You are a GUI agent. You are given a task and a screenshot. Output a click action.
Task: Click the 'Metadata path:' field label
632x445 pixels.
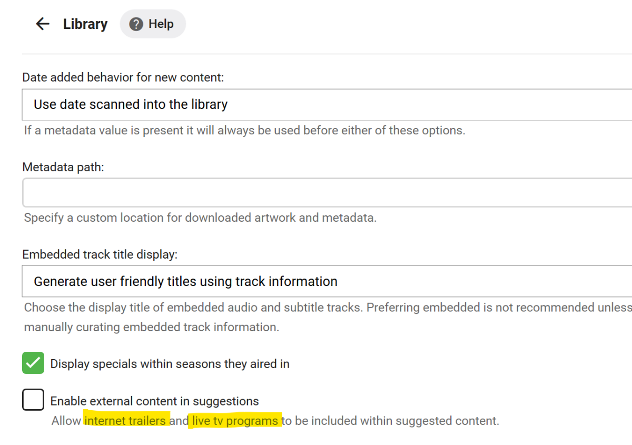[63, 167]
